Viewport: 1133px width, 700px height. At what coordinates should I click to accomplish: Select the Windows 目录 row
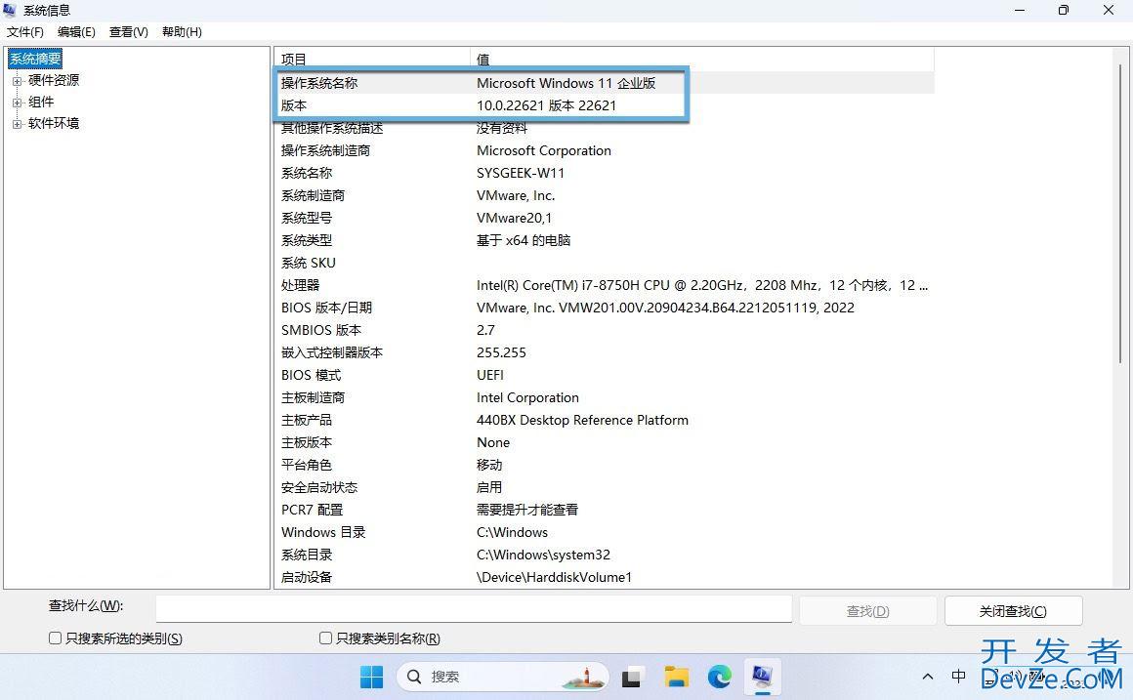pyautogui.click(x=604, y=532)
